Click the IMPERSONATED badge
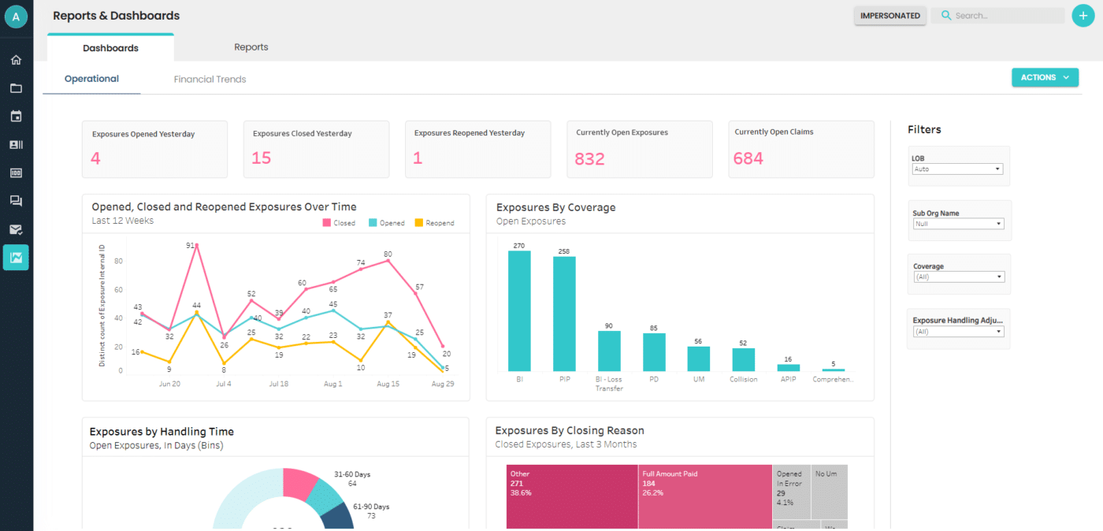The image size is (1103, 531). [x=890, y=16]
